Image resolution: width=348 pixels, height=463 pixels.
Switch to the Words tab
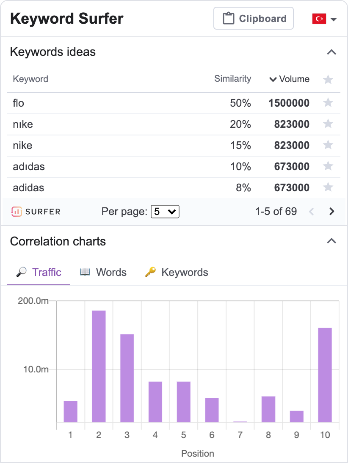pyautogui.click(x=103, y=272)
